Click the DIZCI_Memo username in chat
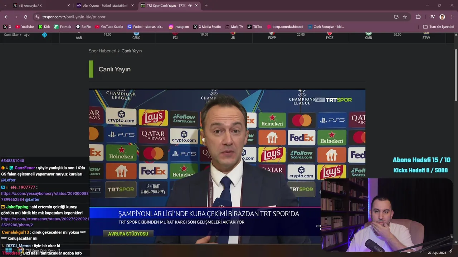Image resolution: width=458 pixels, height=257 pixels. point(18,246)
